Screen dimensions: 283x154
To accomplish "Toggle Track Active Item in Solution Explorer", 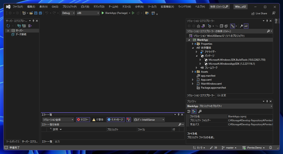I will (232, 26).
